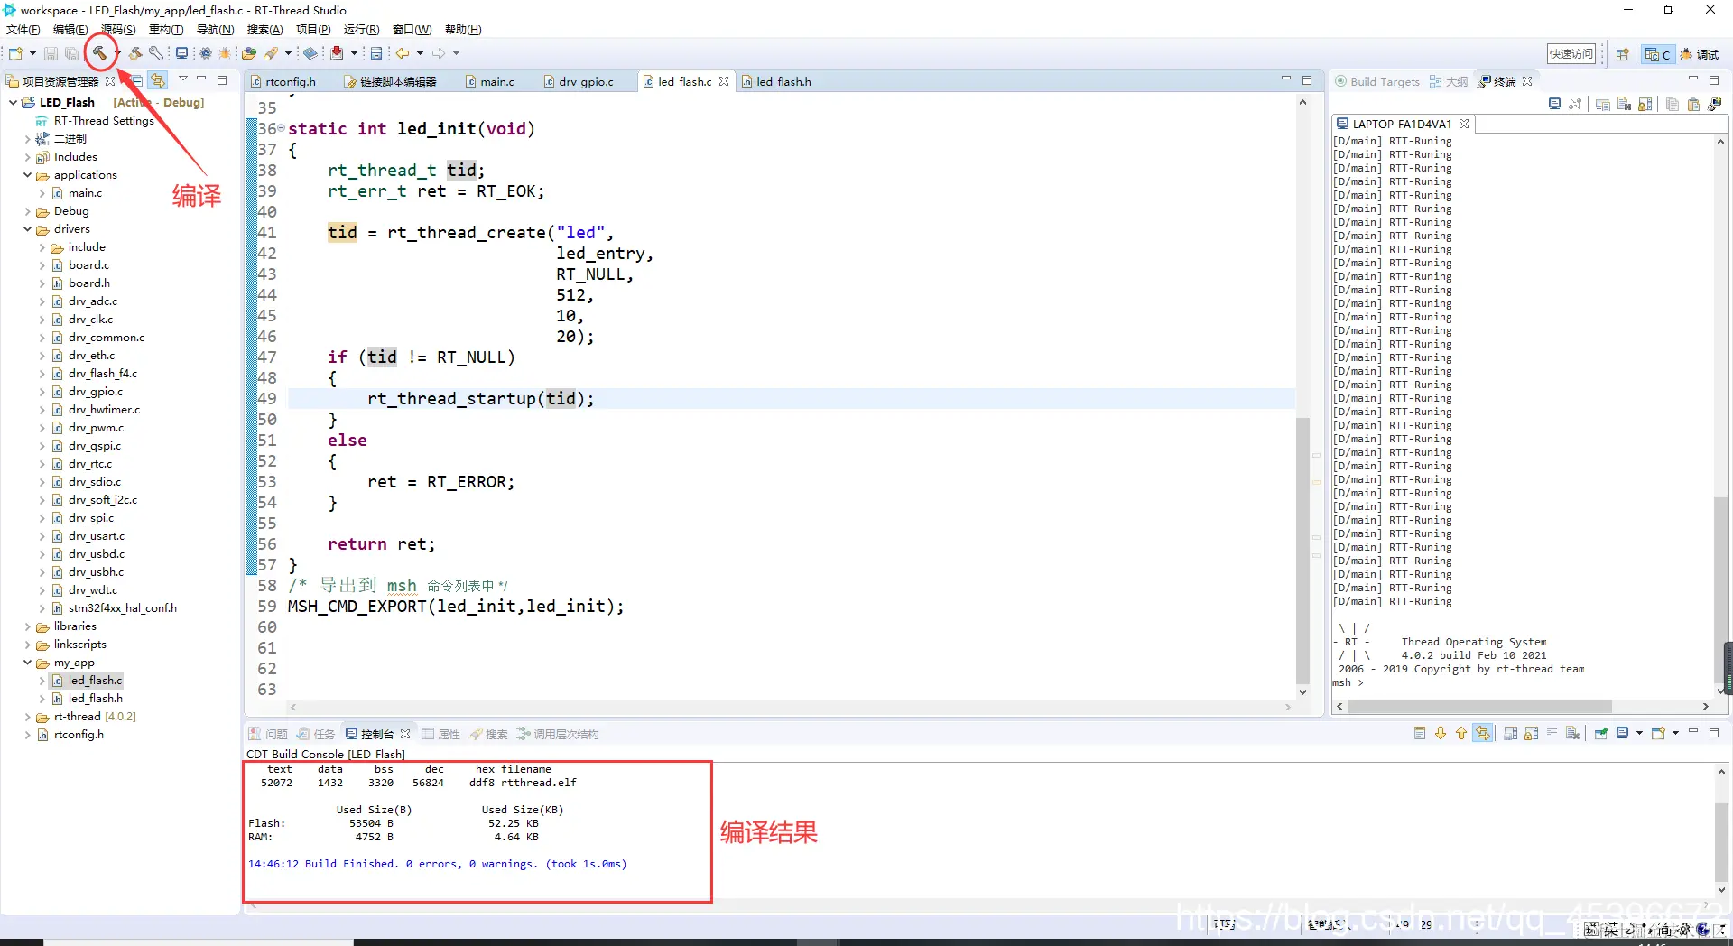This screenshot has height=946, width=1733.
Task: Click the open folder toolbar icon
Action: (x=249, y=53)
